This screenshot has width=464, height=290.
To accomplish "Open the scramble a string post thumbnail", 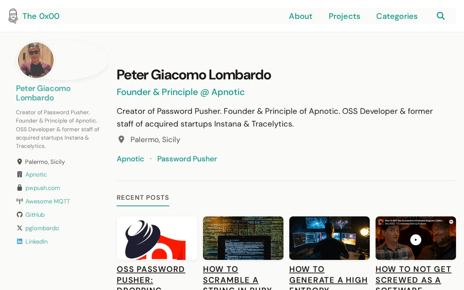I will (243, 238).
